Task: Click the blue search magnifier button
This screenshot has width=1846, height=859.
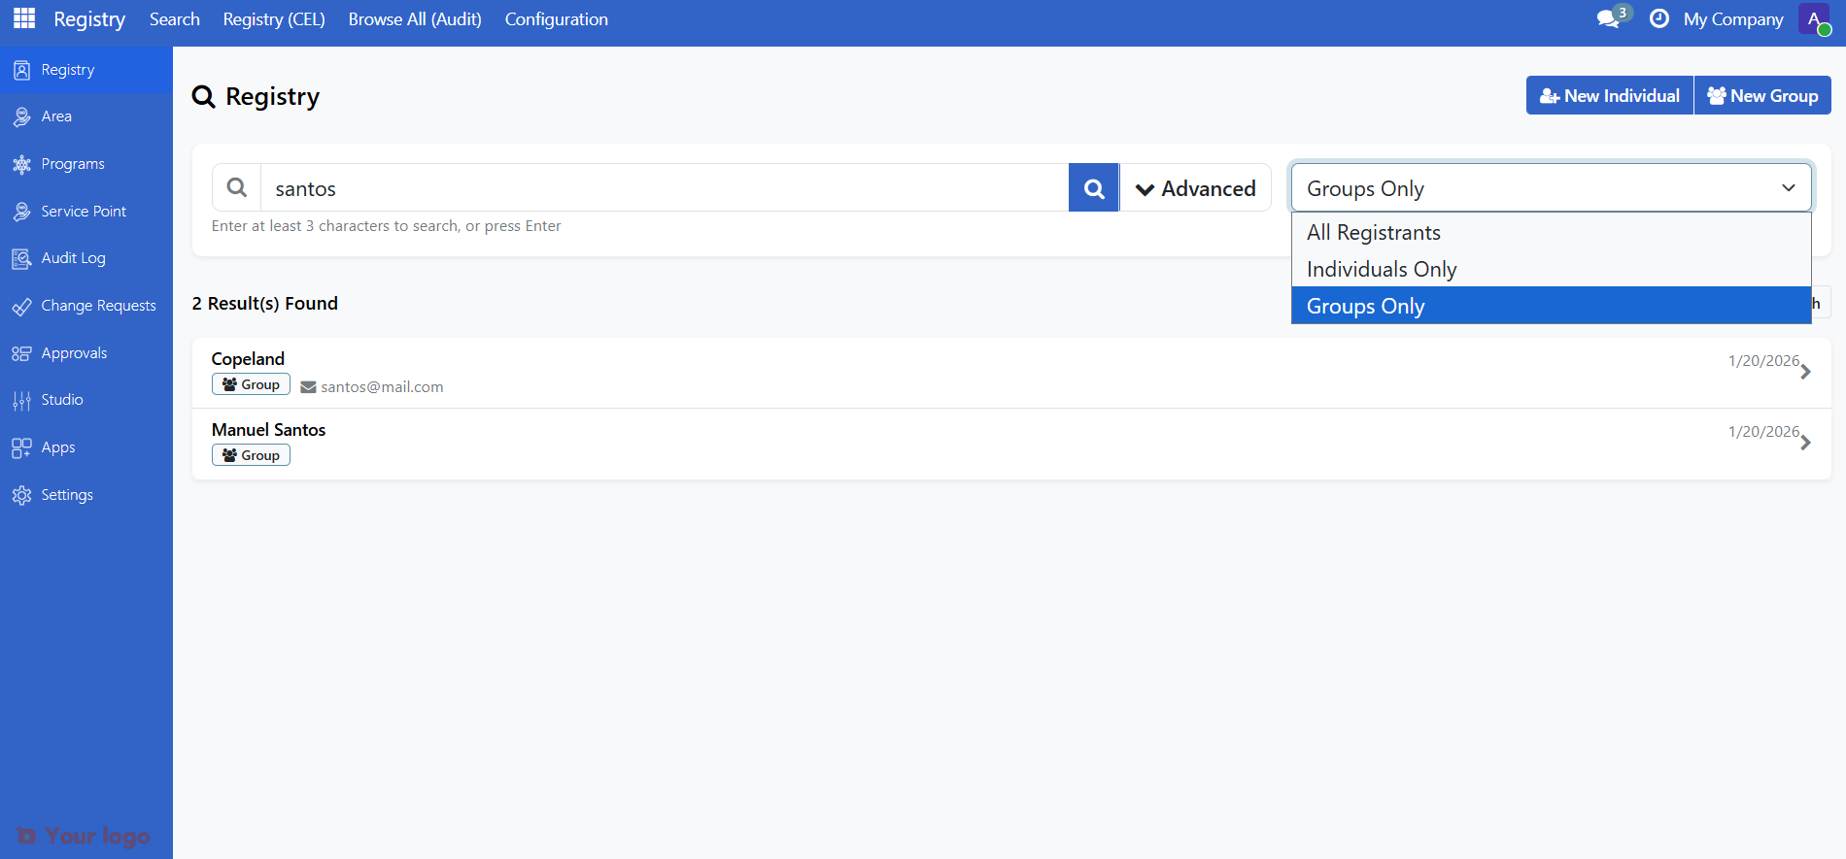Action: [x=1094, y=188]
